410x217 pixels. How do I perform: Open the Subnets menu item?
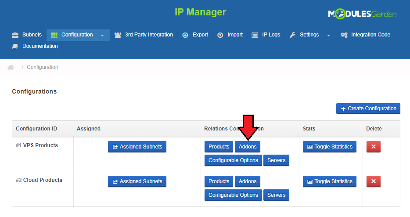pos(27,35)
